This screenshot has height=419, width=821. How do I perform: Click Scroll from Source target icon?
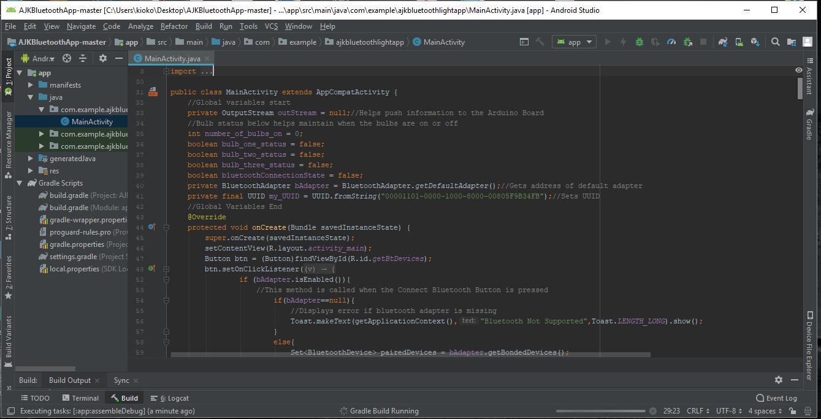67,58
